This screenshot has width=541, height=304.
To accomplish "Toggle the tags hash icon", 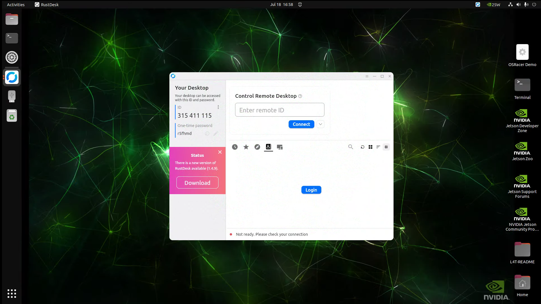I will [386, 147].
